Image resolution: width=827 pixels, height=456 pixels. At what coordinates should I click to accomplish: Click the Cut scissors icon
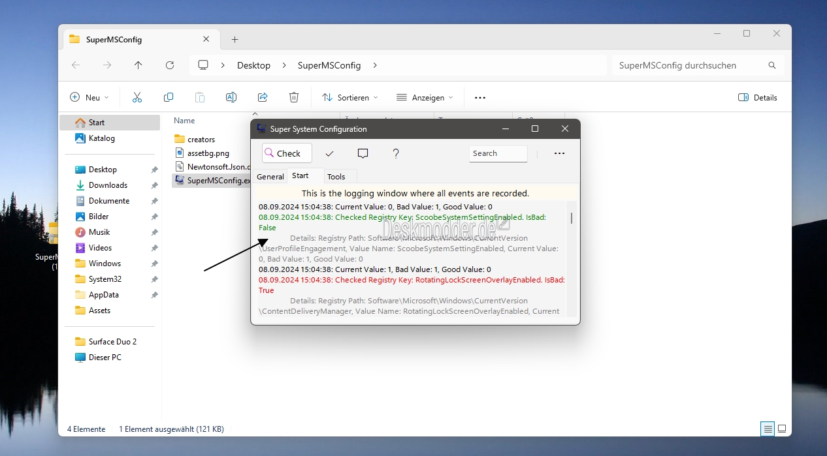(137, 97)
